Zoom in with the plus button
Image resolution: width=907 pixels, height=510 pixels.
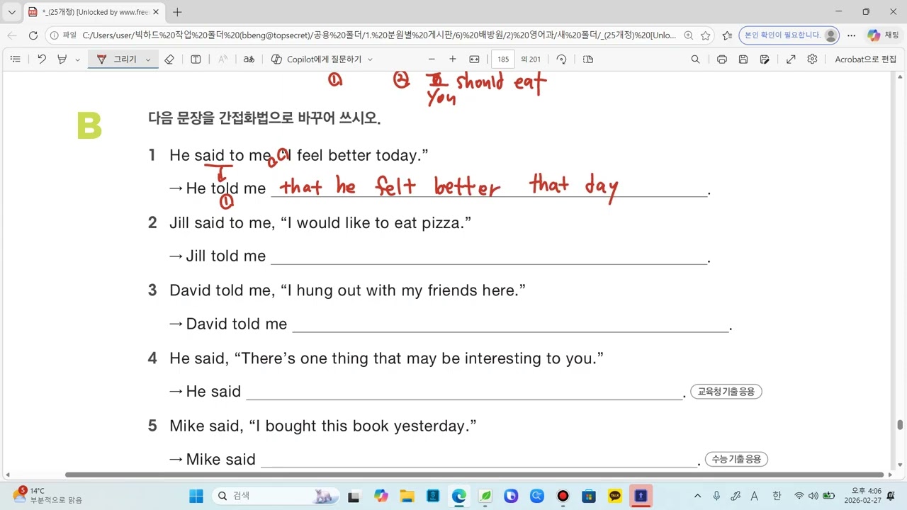click(453, 59)
